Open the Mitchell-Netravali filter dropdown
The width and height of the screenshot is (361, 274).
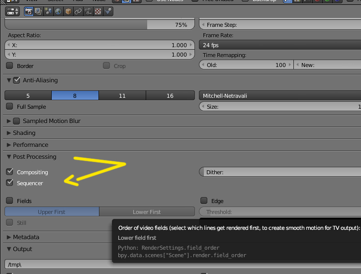tap(280, 96)
